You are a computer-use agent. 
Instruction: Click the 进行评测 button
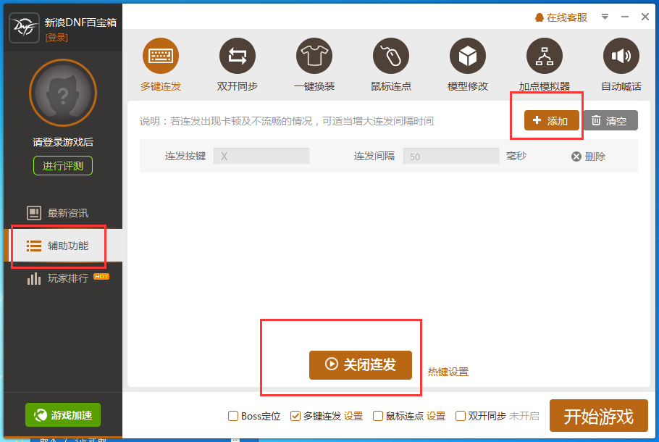(x=63, y=166)
